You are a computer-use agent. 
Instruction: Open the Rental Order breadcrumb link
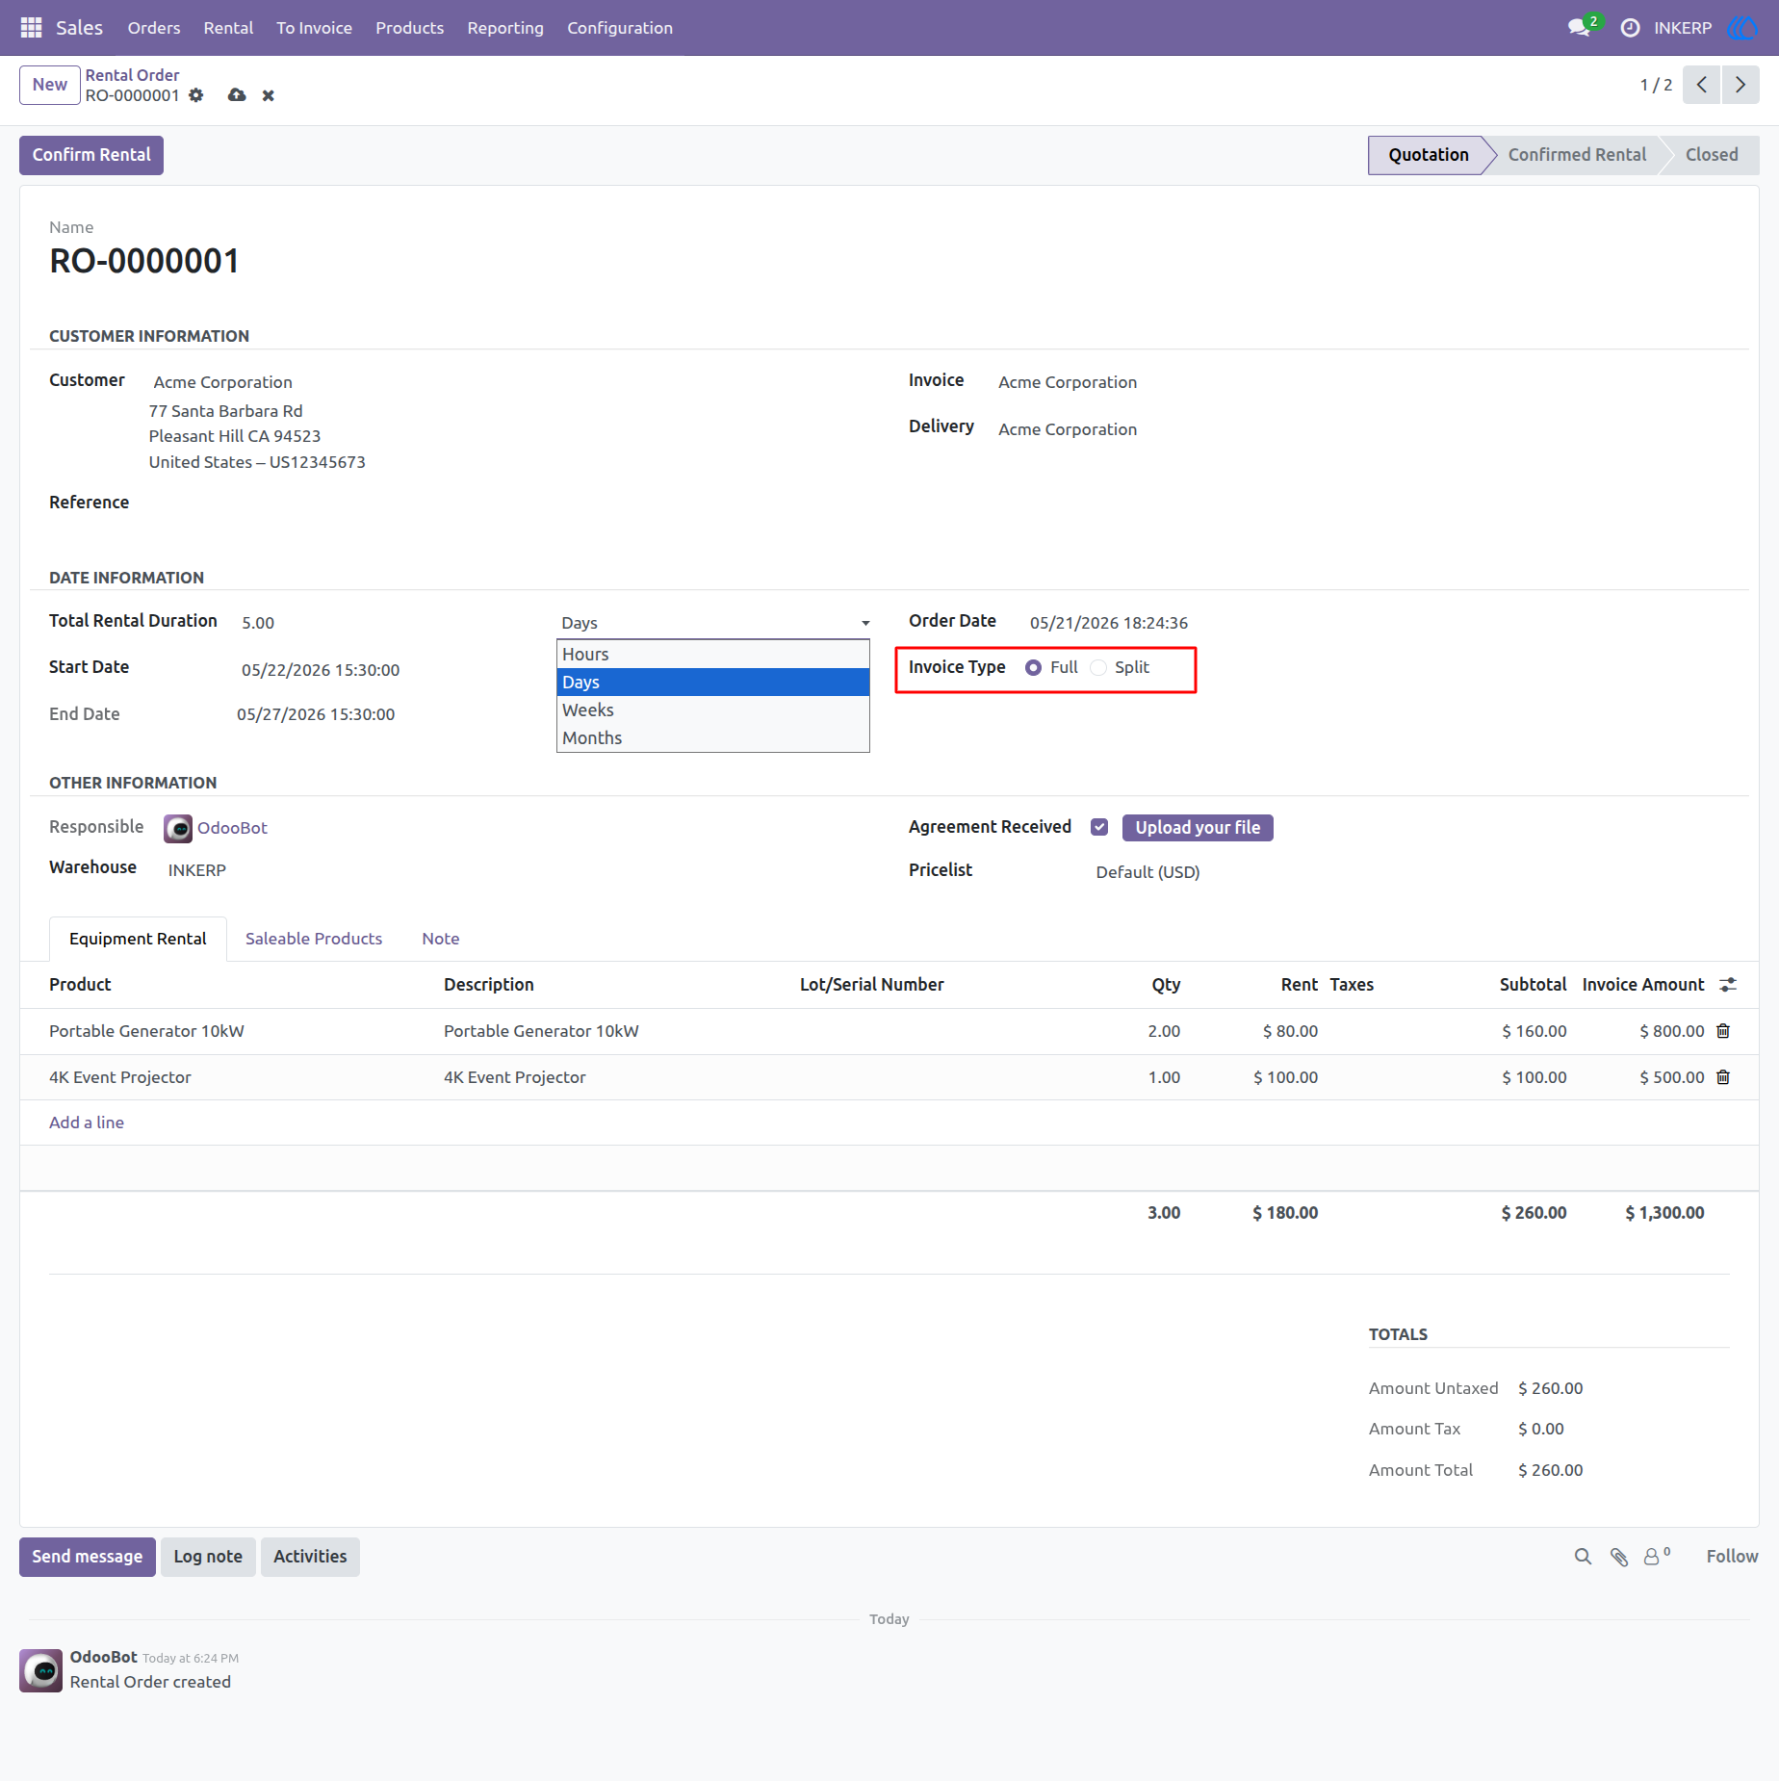[133, 75]
